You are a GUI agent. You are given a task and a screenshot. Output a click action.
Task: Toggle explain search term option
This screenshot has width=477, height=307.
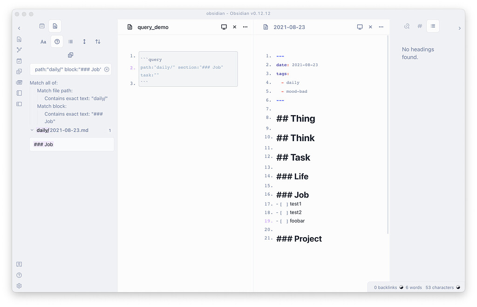57,41
